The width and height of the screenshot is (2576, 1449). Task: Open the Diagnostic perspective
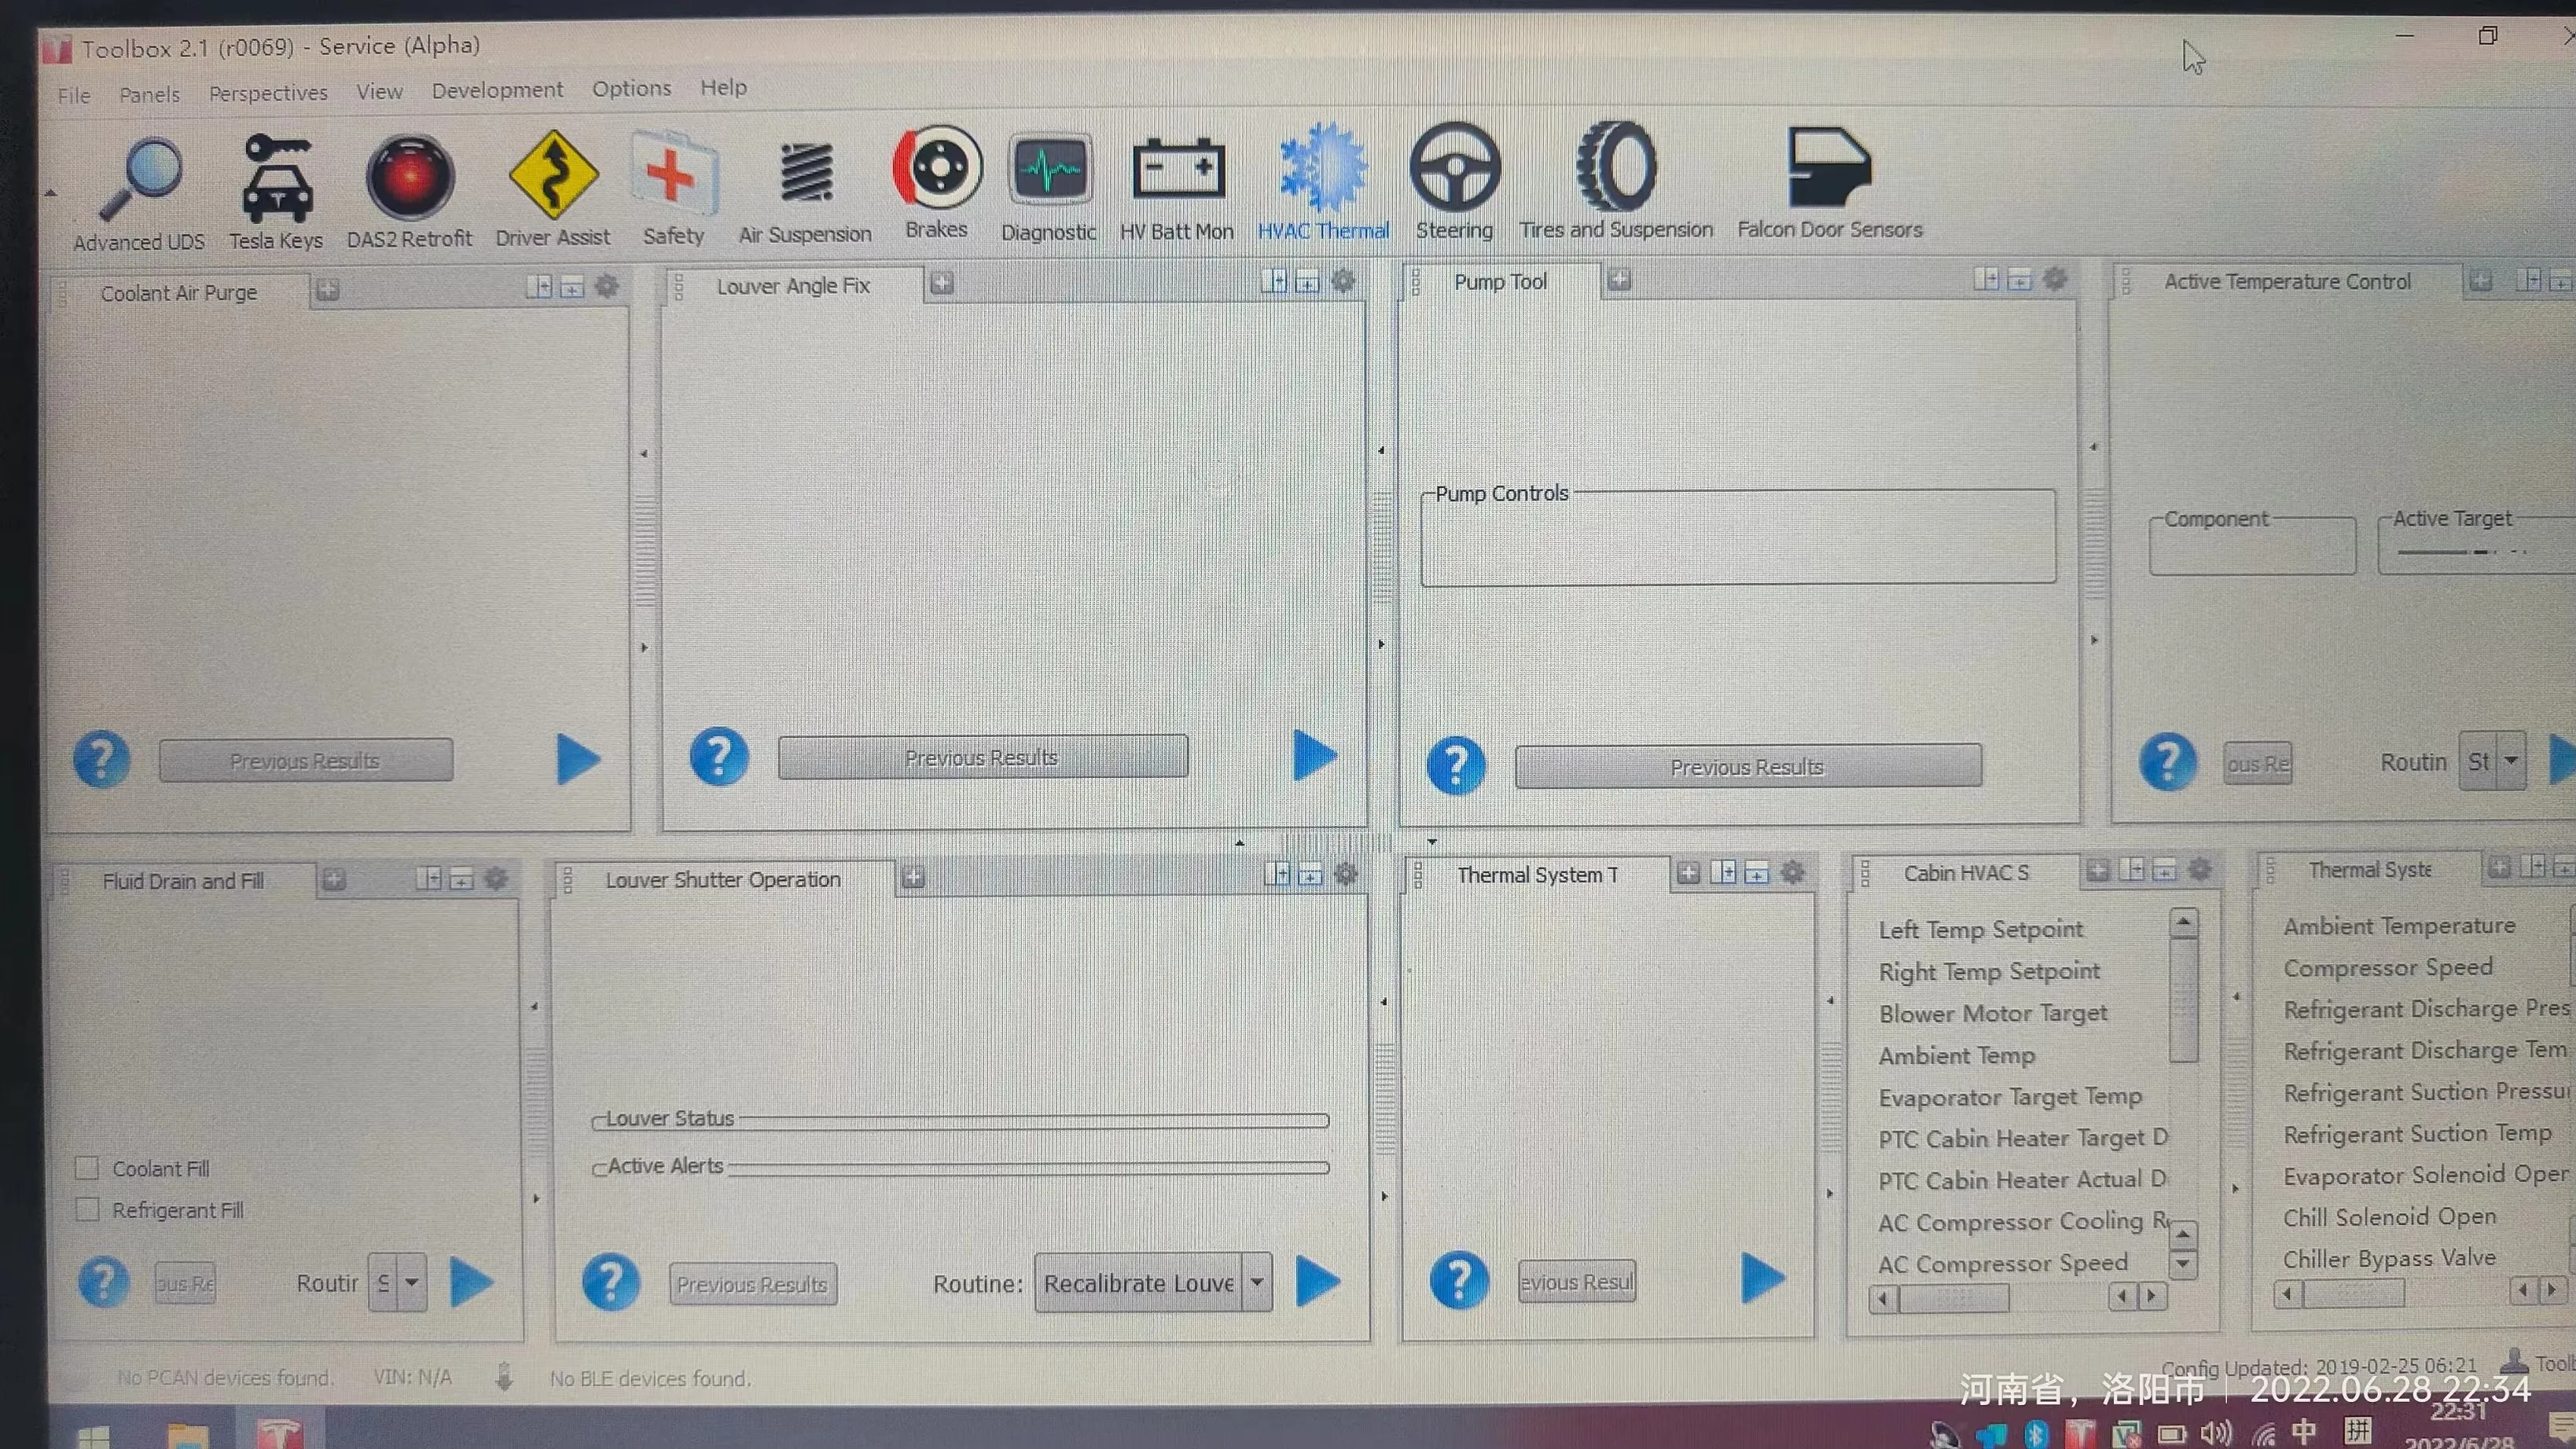pos(1049,187)
